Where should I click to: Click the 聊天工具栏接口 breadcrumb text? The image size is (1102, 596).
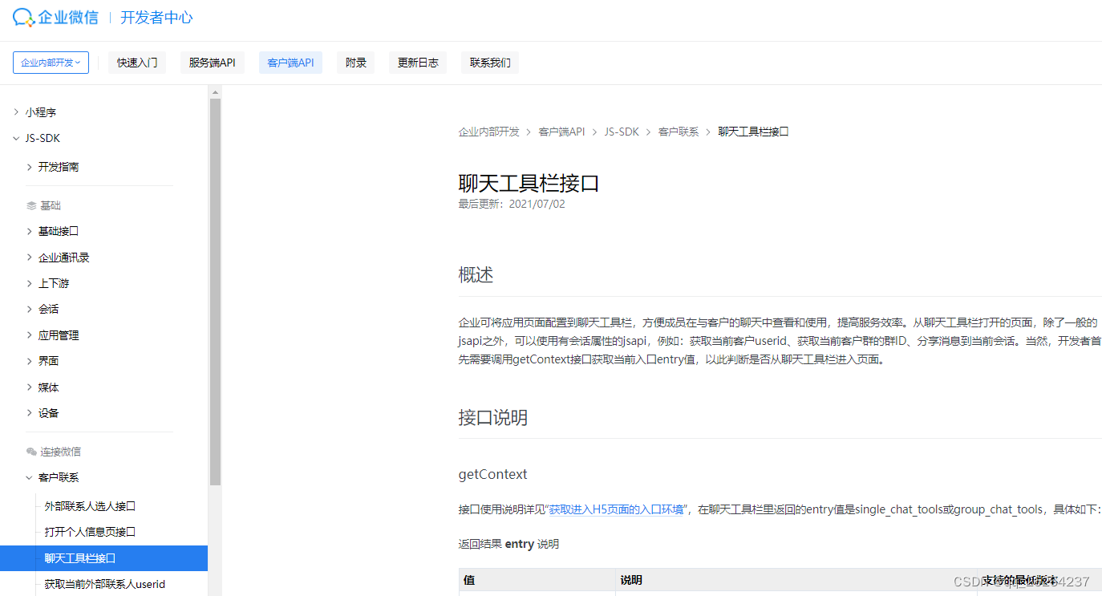click(x=754, y=132)
